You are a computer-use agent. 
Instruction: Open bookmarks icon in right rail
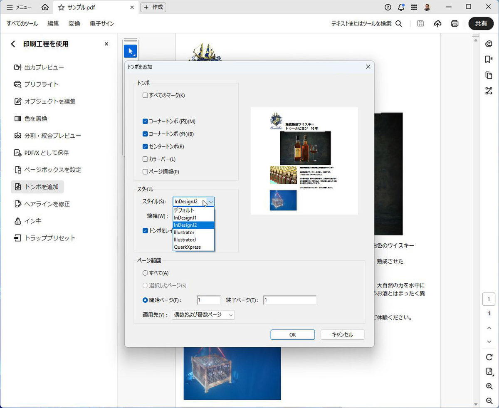(x=489, y=59)
